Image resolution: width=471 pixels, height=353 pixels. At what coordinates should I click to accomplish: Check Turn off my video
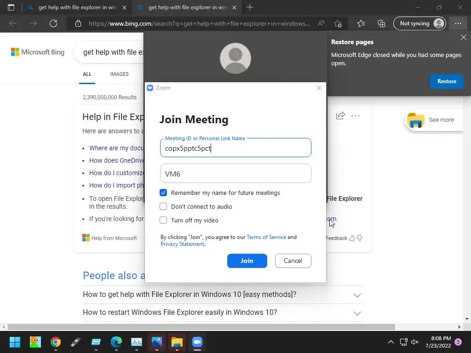pos(163,220)
